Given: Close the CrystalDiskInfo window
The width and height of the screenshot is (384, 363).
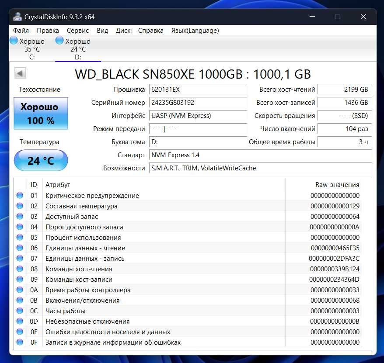Looking at the screenshot, I should (x=363, y=17).
